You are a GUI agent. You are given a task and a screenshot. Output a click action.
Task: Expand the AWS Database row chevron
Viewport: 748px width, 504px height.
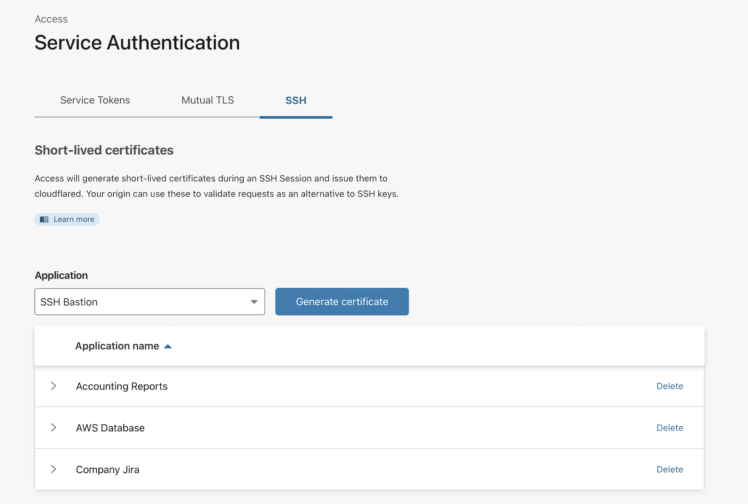(53, 428)
